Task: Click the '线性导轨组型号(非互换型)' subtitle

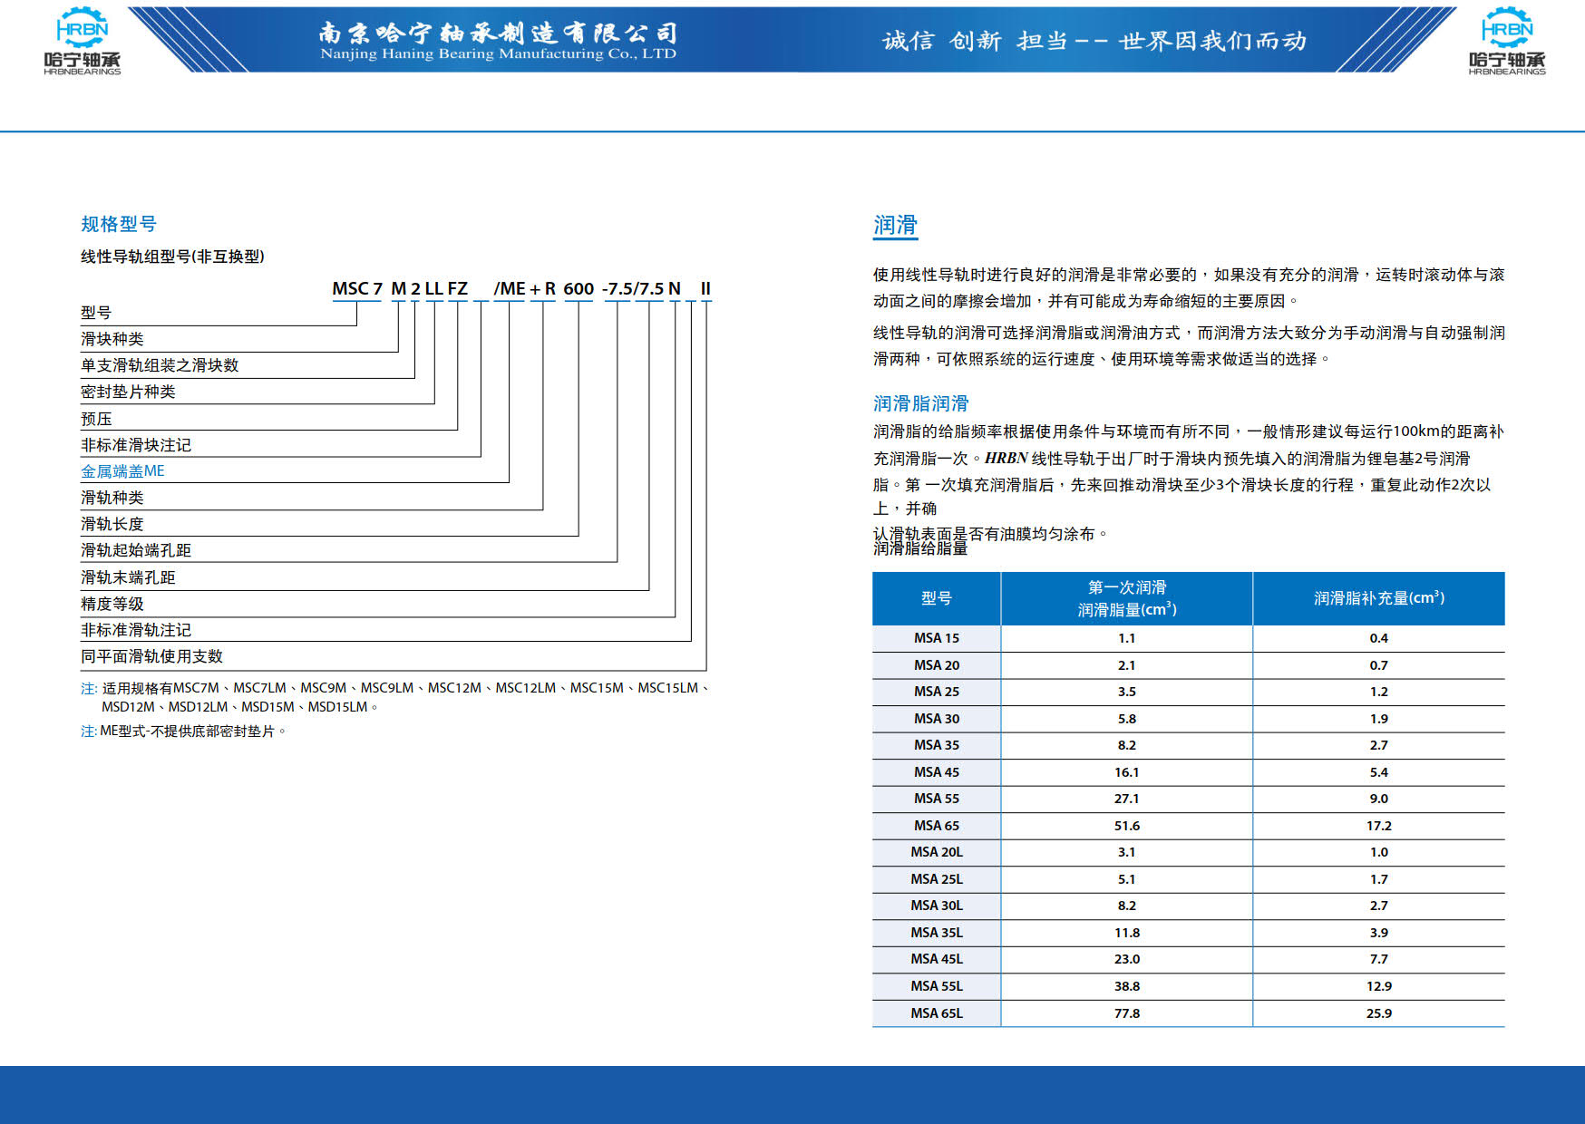Action: [172, 257]
